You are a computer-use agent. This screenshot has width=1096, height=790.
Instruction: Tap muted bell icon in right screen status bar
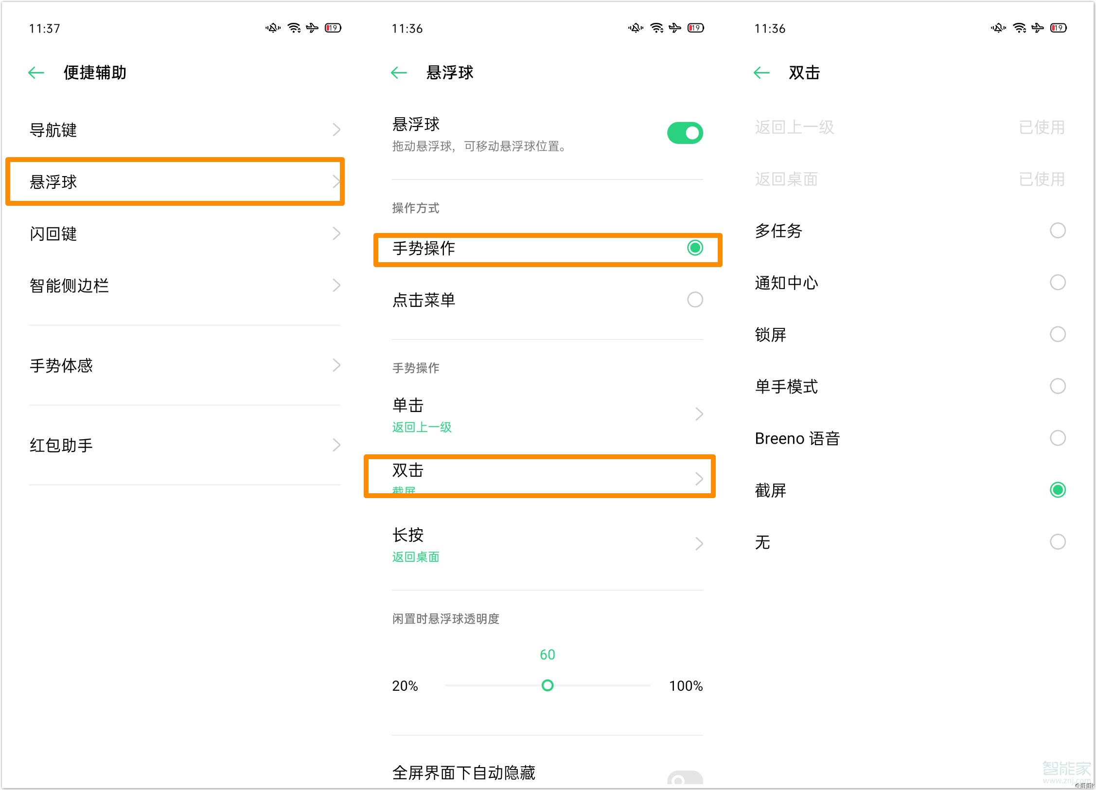(x=998, y=28)
